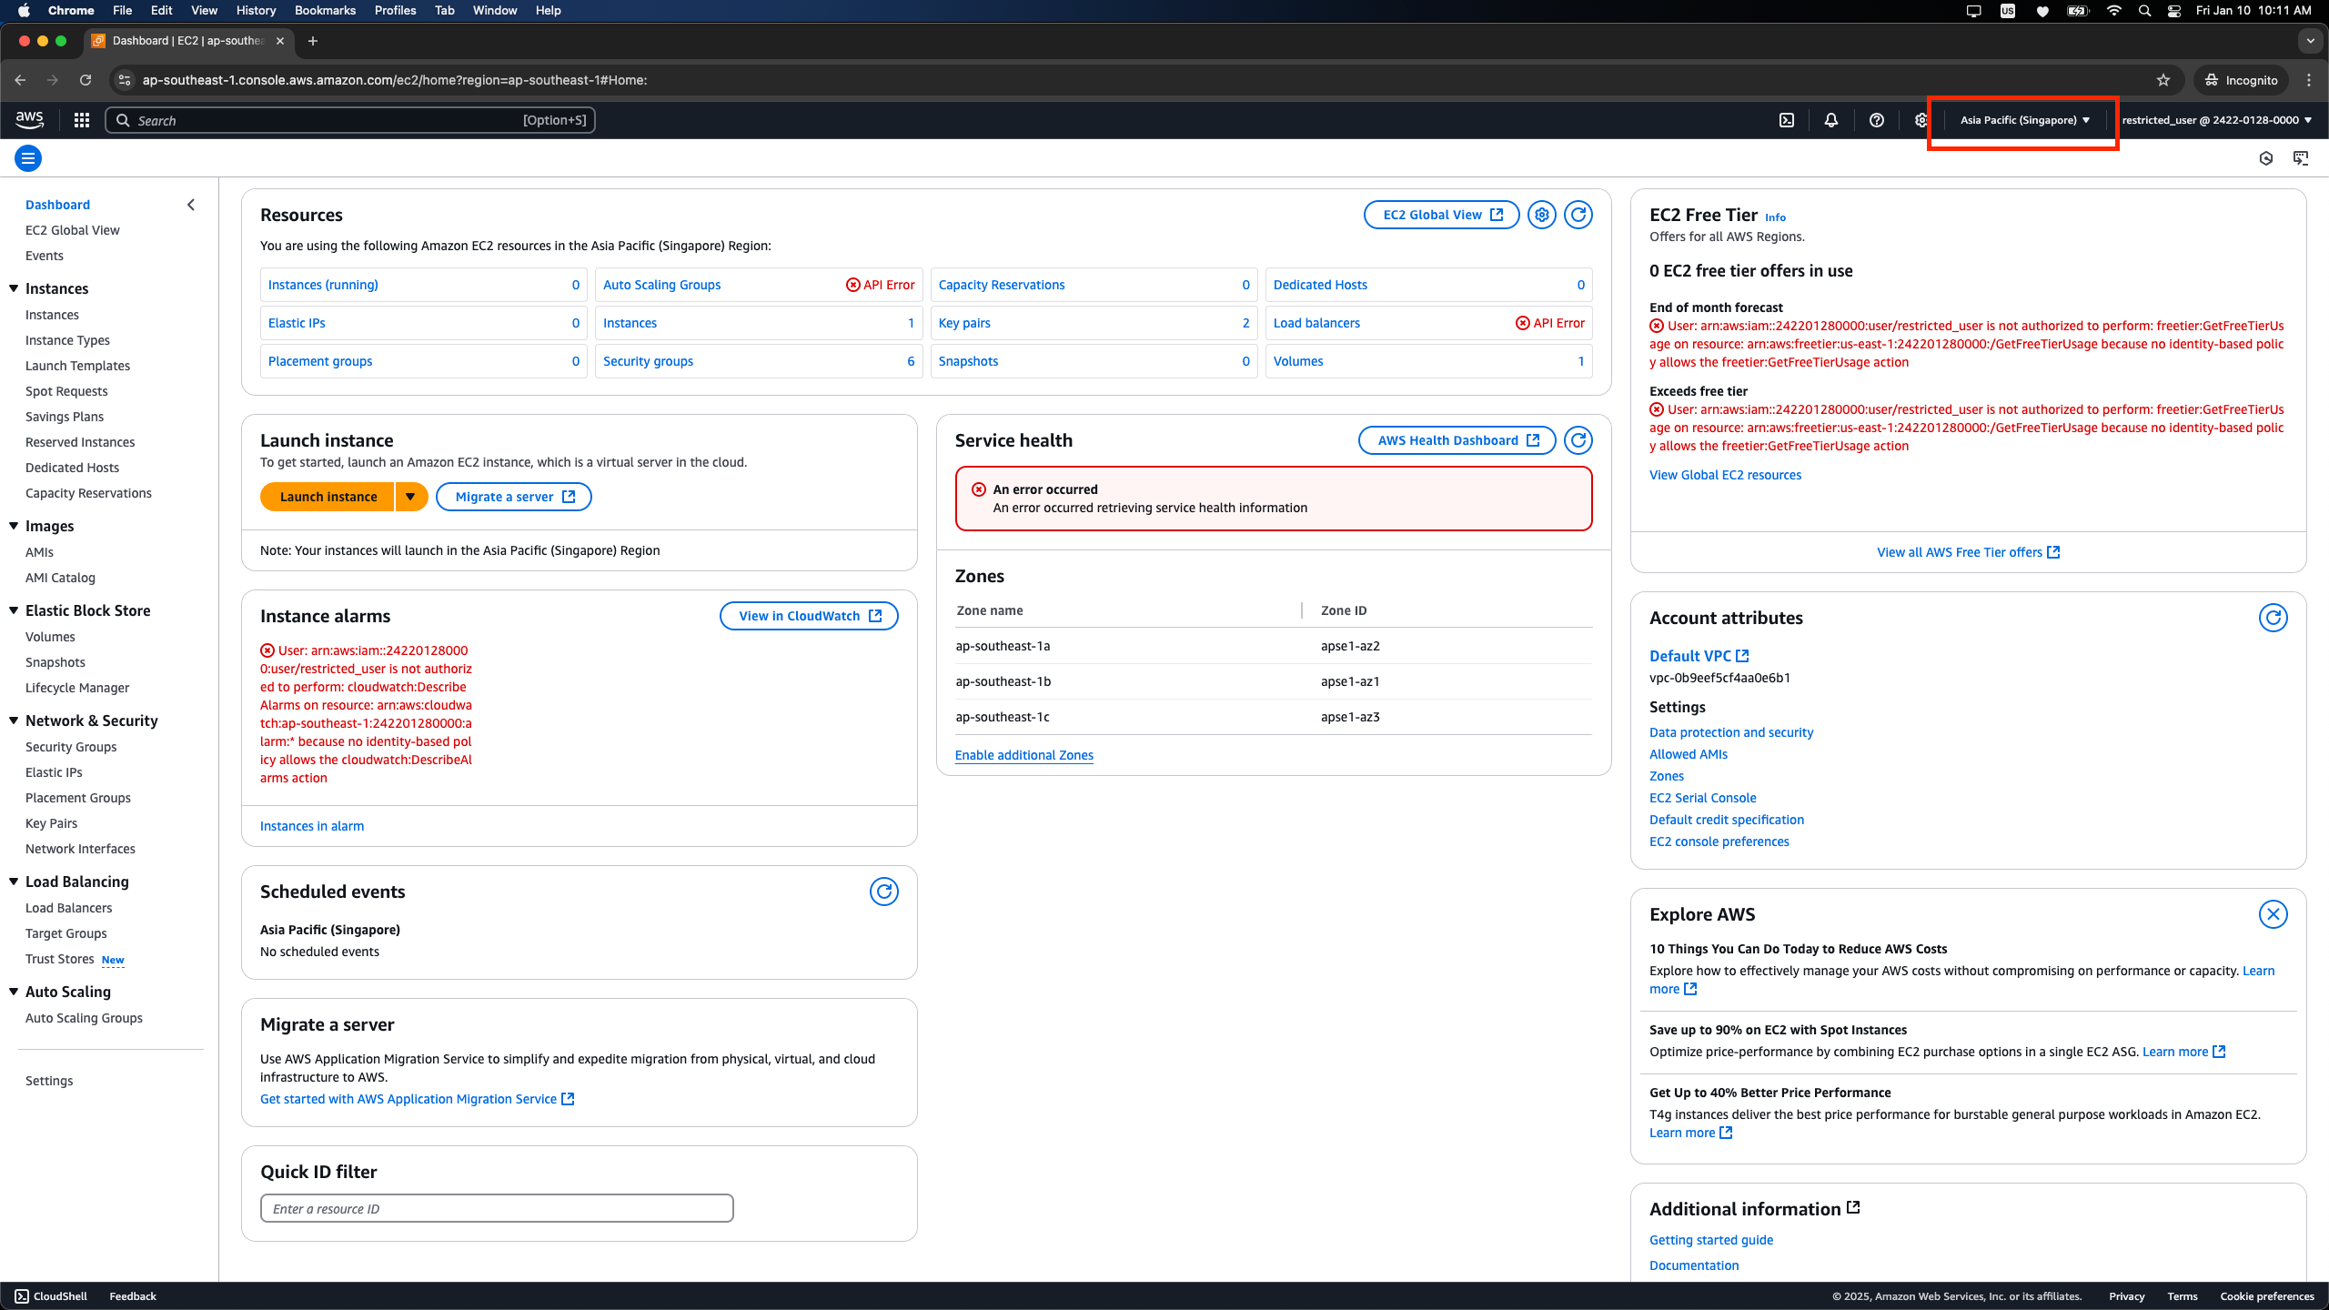This screenshot has height=1310, width=2329.
Task: Open EC2 Serial Console settings link
Action: [x=1702, y=798]
